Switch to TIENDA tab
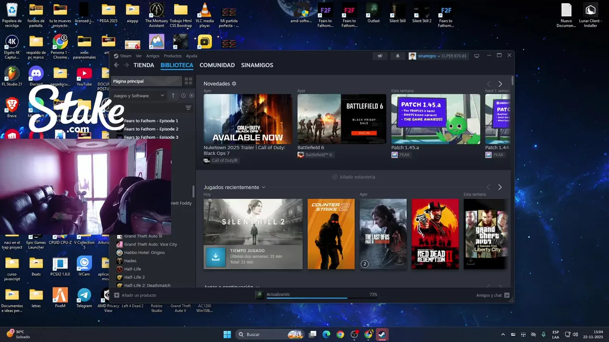 click(x=144, y=65)
